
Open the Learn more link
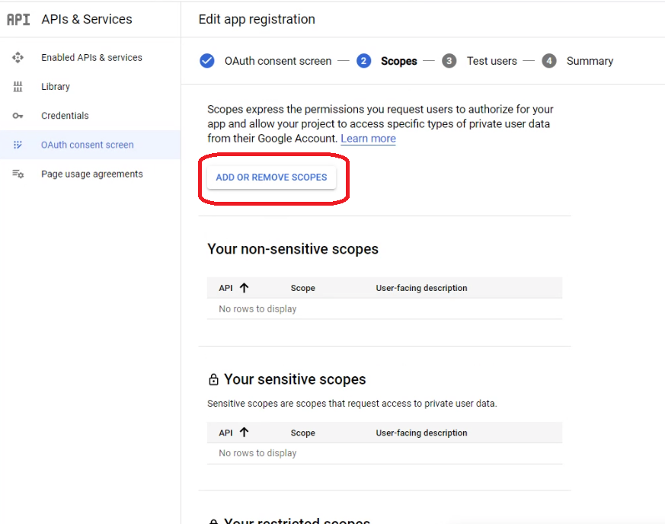click(x=368, y=139)
